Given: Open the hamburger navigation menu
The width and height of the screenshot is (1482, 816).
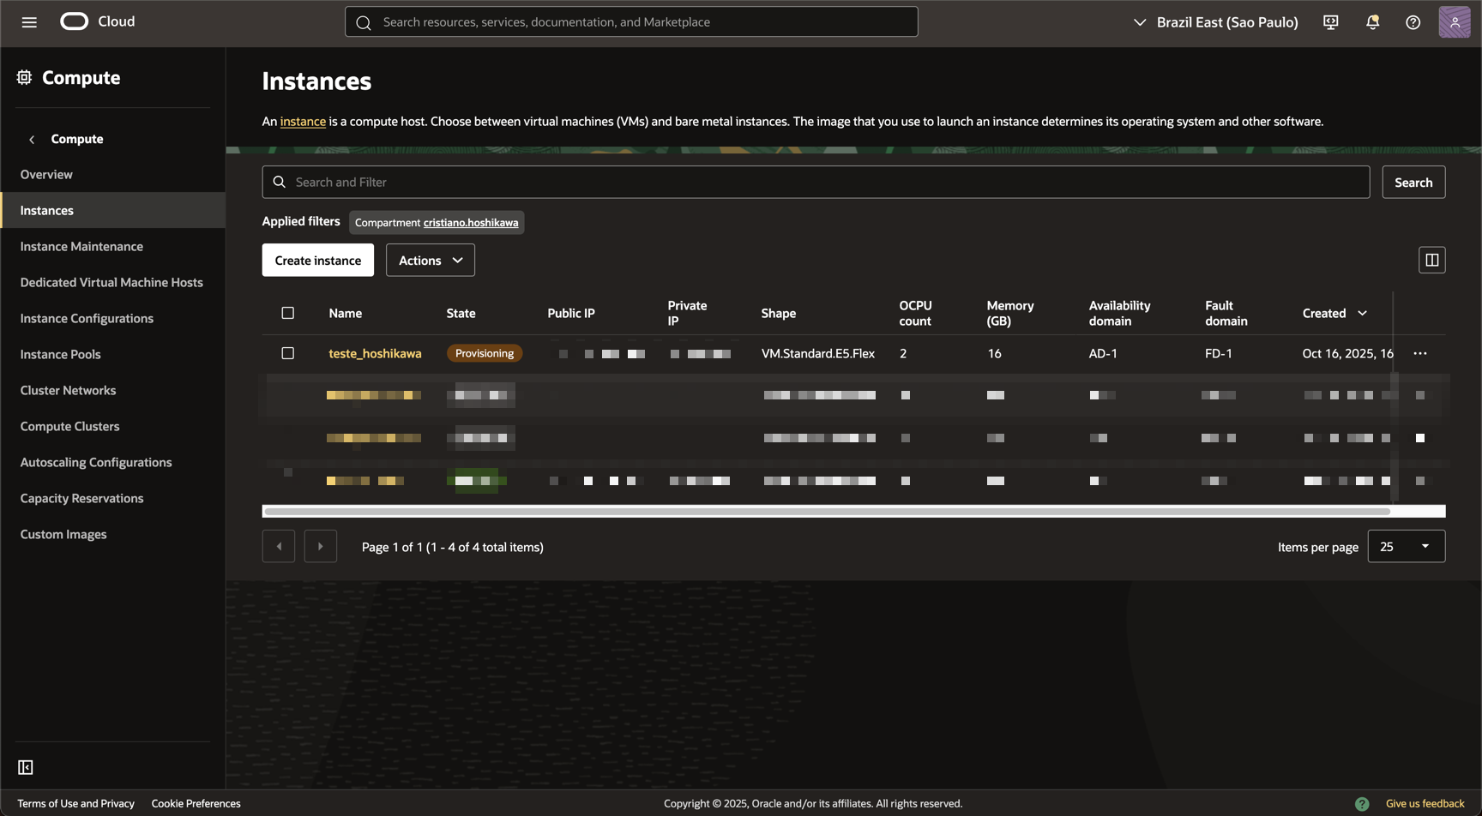Looking at the screenshot, I should 29,22.
